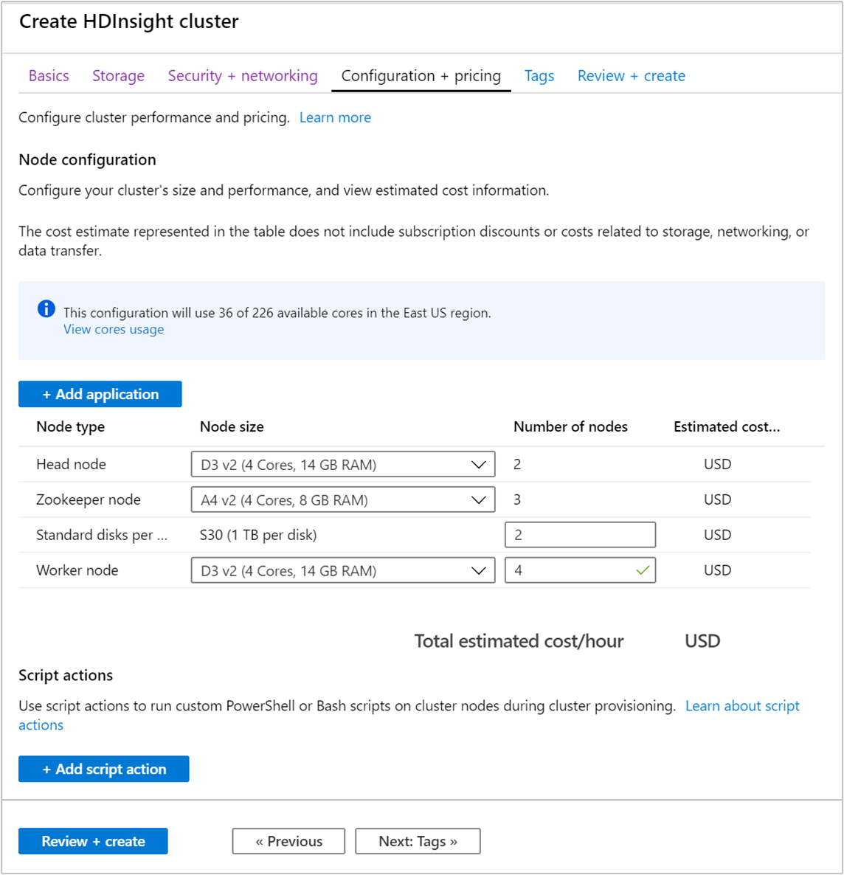Click the View cores usage link

(x=113, y=329)
